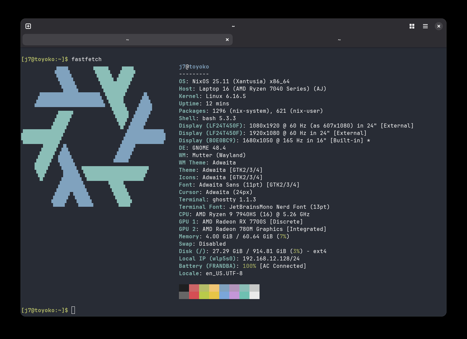Viewport: 467px width, 339px height.
Task: Close the first tab with its X
Action: point(227,40)
